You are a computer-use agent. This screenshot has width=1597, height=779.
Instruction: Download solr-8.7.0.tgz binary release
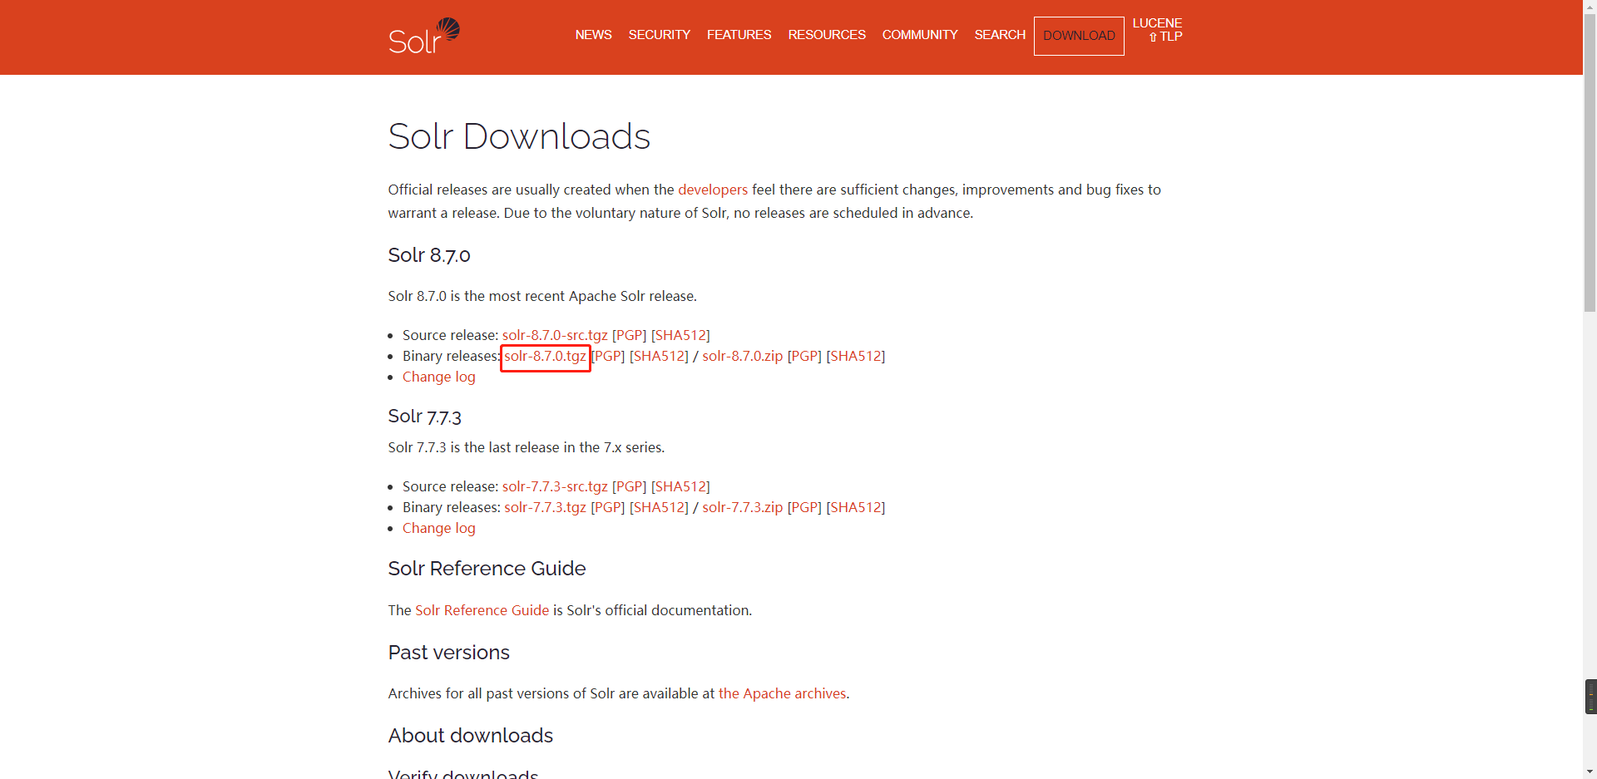pyautogui.click(x=545, y=356)
